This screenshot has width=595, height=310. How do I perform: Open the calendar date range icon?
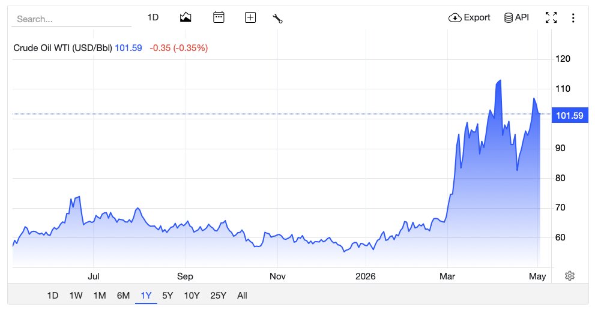pos(219,17)
